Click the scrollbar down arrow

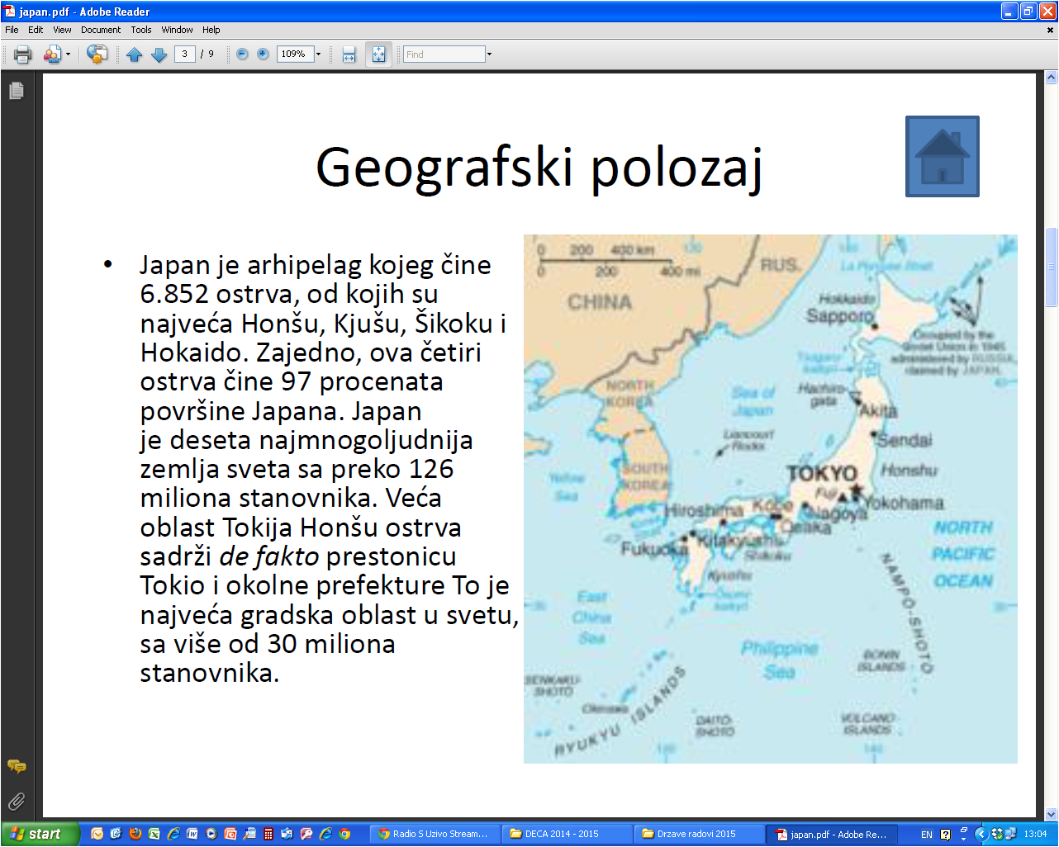coord(1051,814)
